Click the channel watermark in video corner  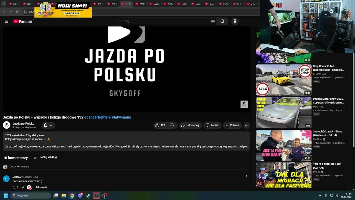pyautogui.click(x=244, y=104)
